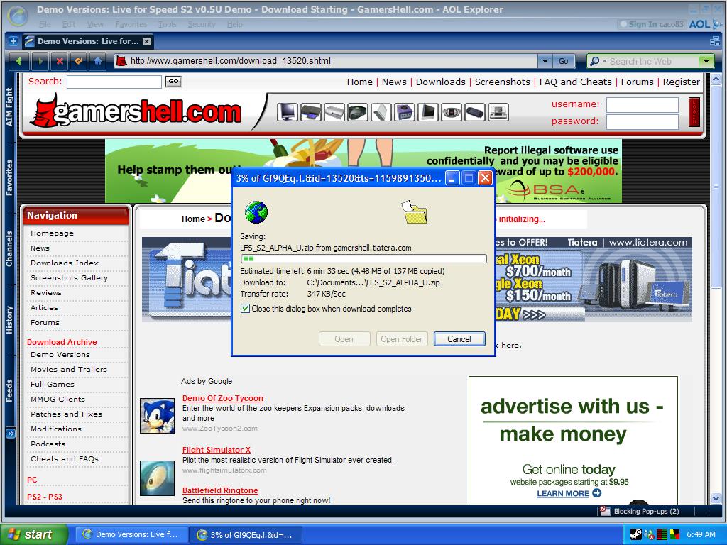Click the white upright console icon
Screen dimensions: 727x545
tap(381, 112)
